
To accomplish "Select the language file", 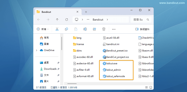I will 146,44.
